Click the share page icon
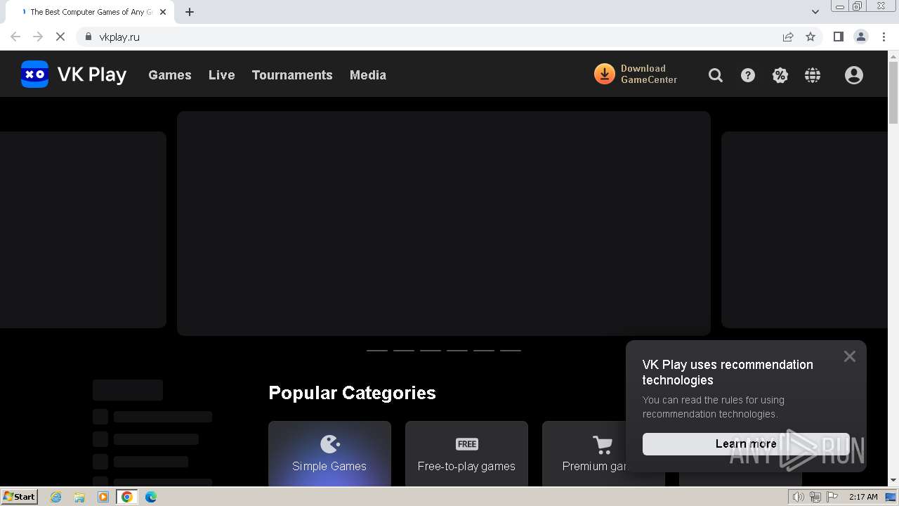This screenshot has height=506, width=899. (788, 37)
